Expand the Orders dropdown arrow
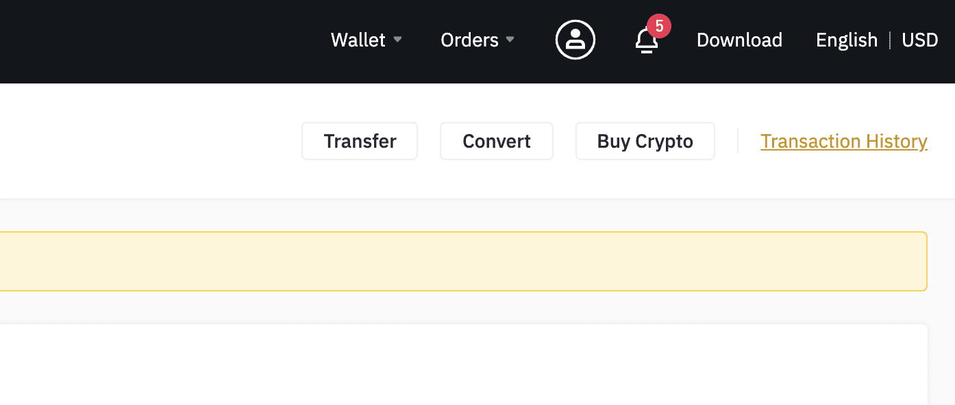Screen dimensions: 955x405 point(510,40)
